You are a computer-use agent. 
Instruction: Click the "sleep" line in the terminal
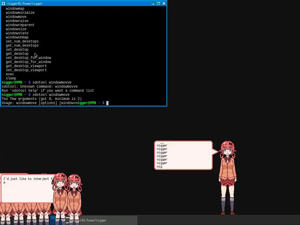pos(11,79)
